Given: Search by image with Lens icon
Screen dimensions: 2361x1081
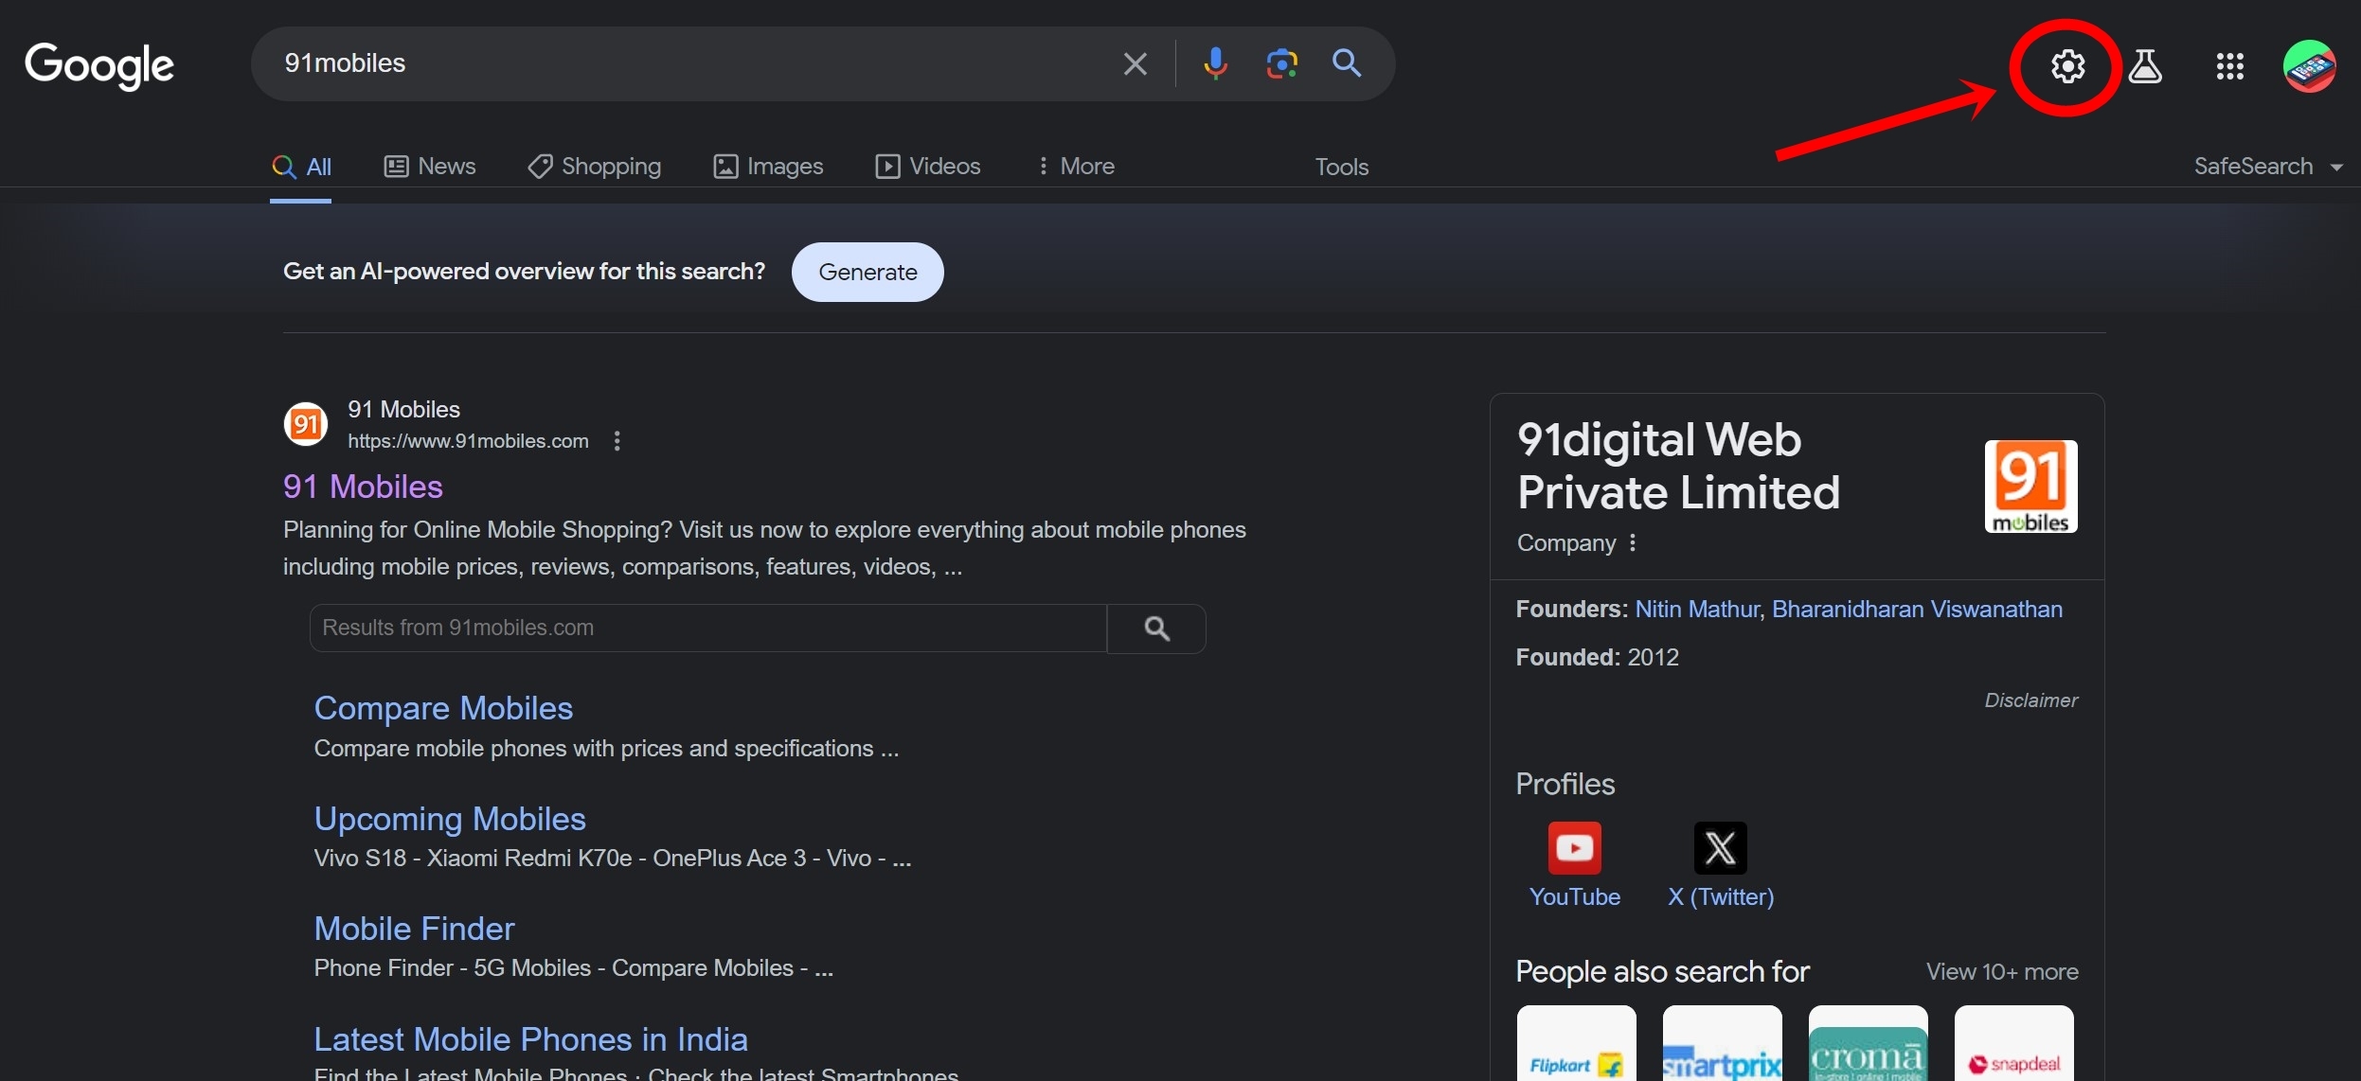Looking at the screenshot, I should click(x=1281, y=63).
